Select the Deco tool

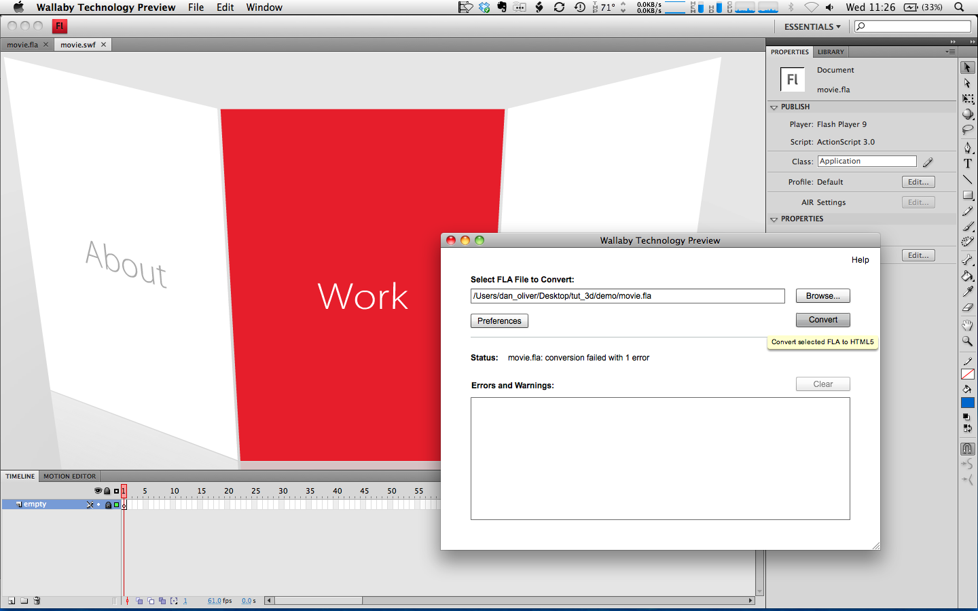click(x=967, y=242)
